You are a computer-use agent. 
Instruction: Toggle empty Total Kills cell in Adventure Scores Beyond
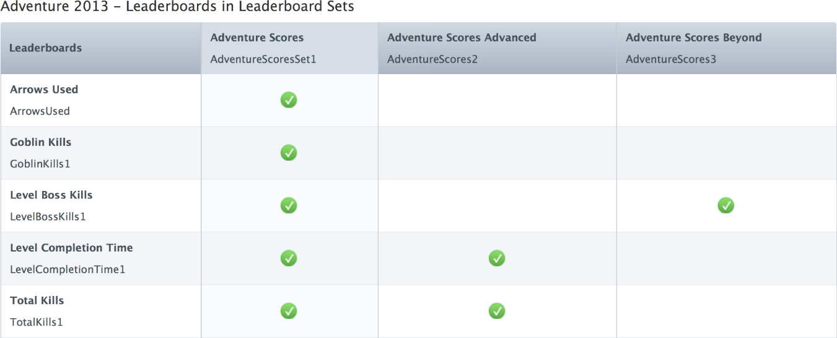(x=726, y=311)
